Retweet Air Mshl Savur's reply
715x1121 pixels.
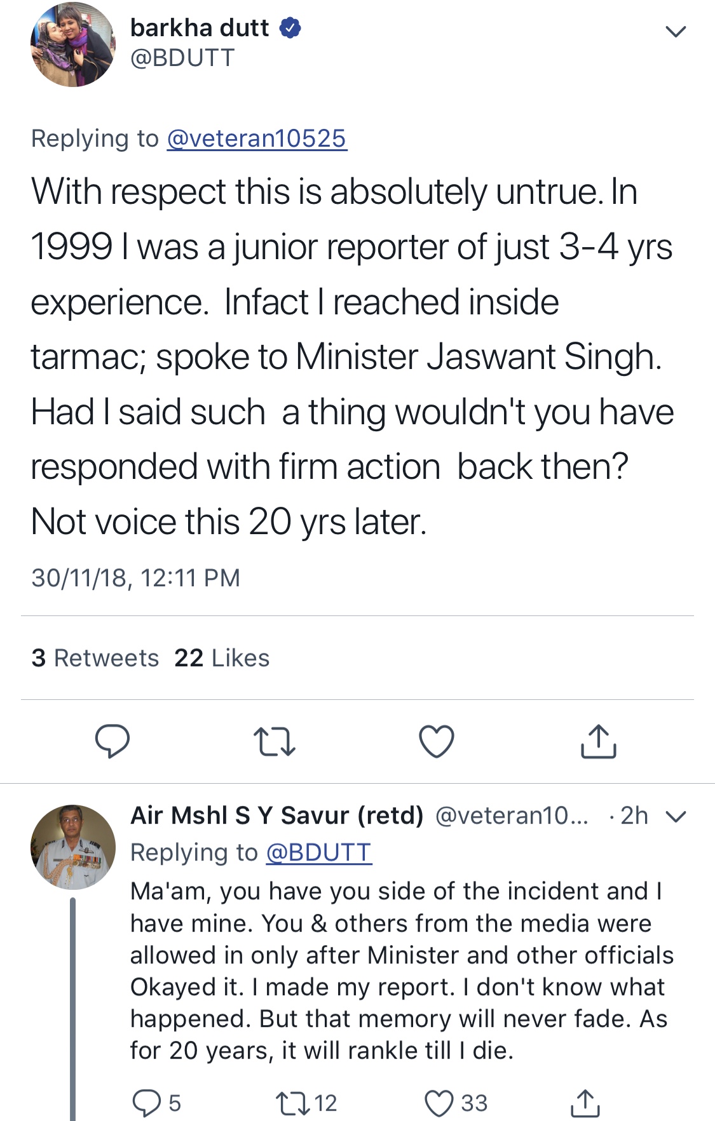click(x=292, y=1103)
